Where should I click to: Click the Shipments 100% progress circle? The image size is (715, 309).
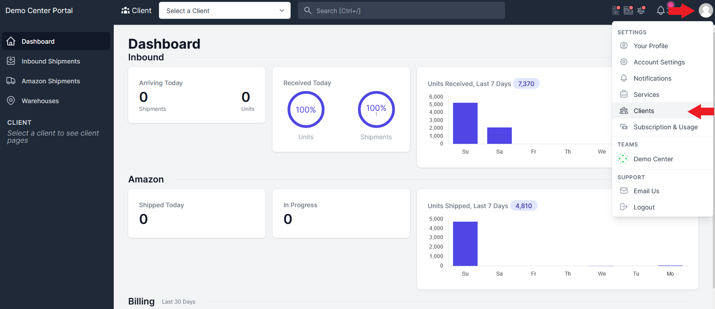tap(376, 109)
